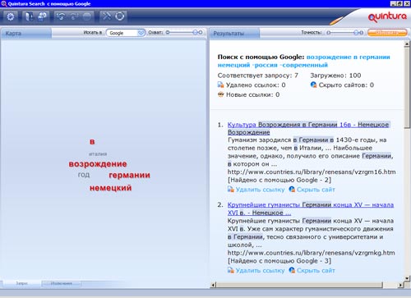Screen dimensions: 411x298
Task: Click the Точность slider handle
Action: pos(356,33)
